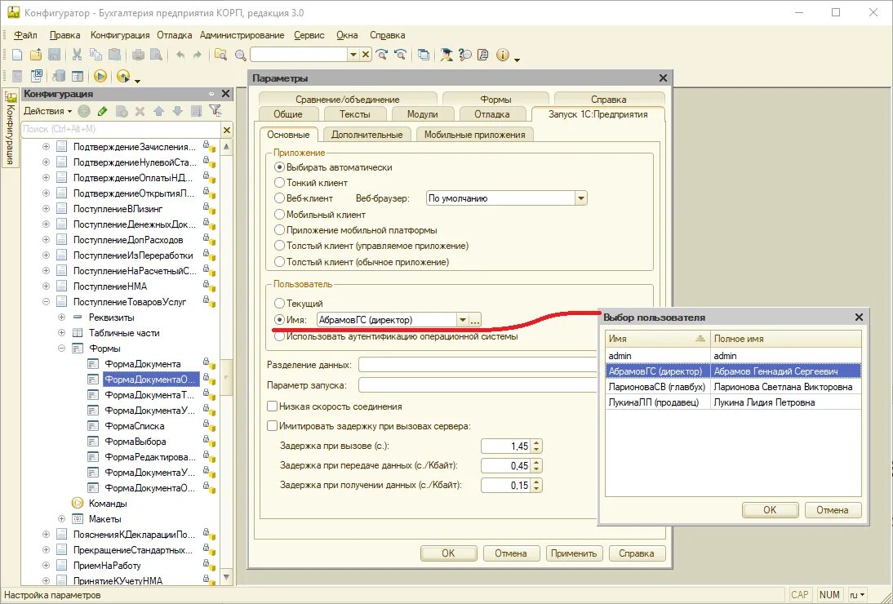893x604 pixels.
Task: Open the Веб-браузер dropdown
Action: [580, 198]
